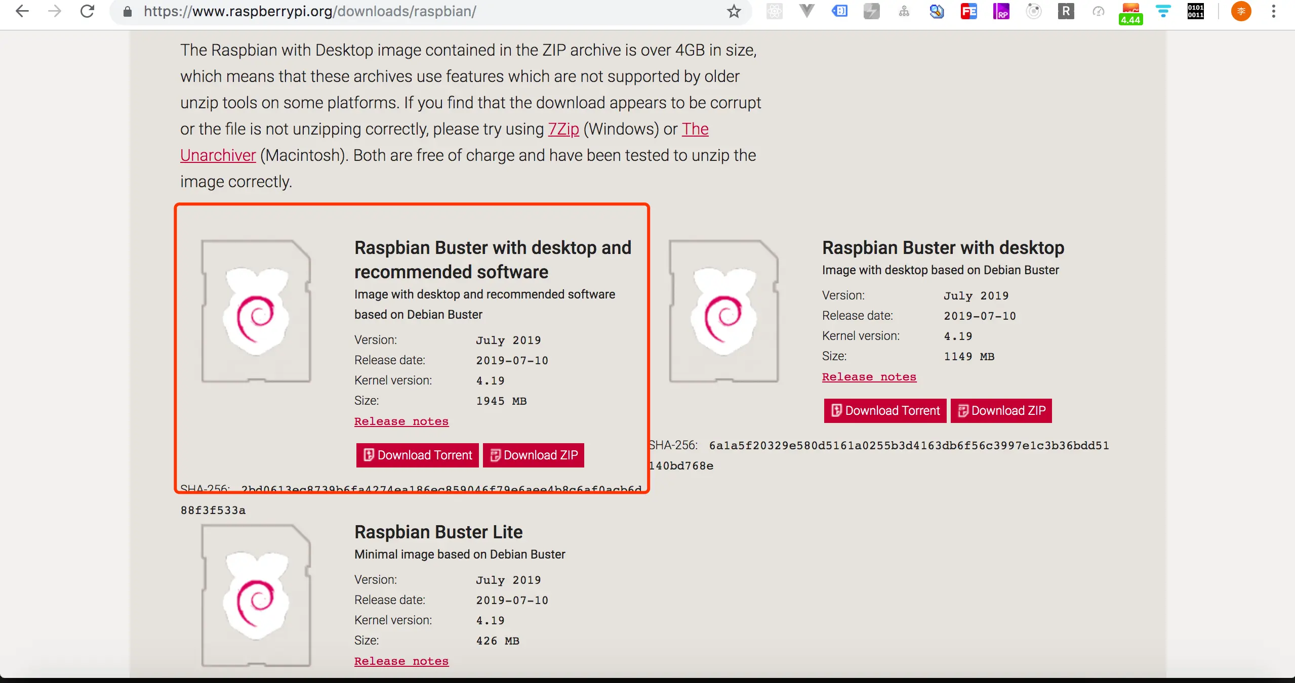The width and height of the screenshot is (1295, 683).
Task: Open the React DevTools extension icon
Action: click(775, 11)
